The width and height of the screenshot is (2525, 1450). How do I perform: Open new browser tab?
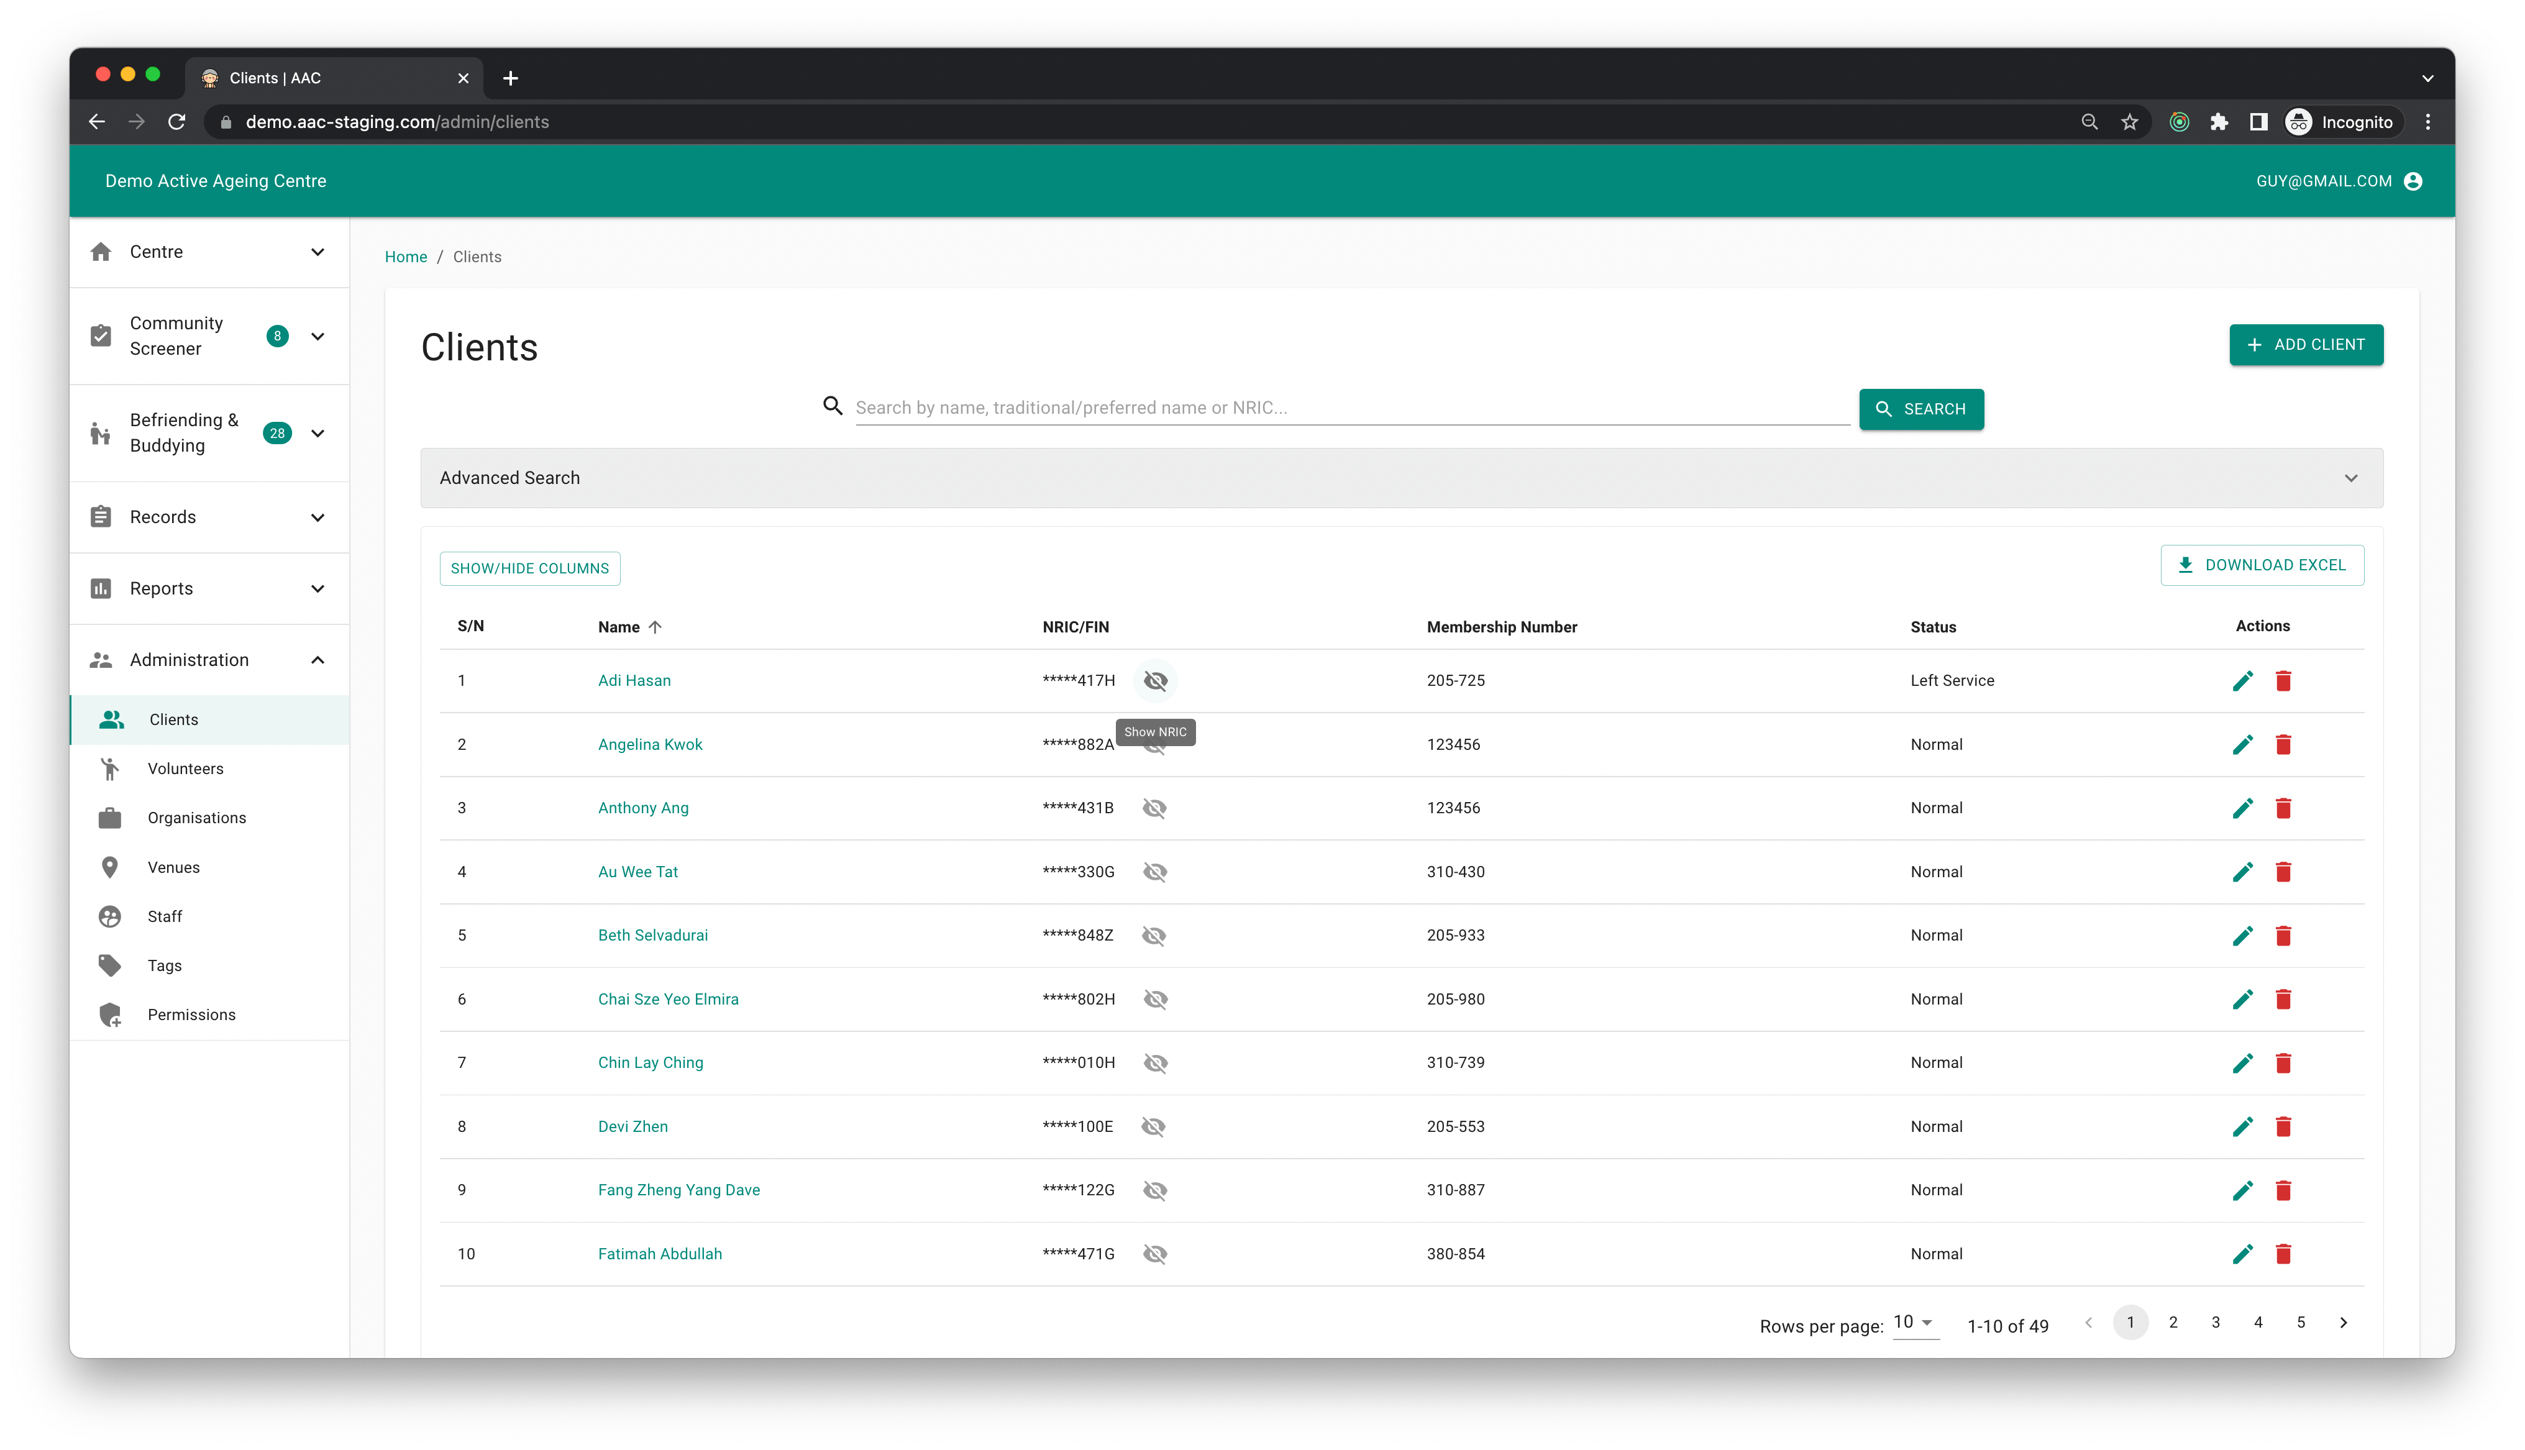[511, 78]
